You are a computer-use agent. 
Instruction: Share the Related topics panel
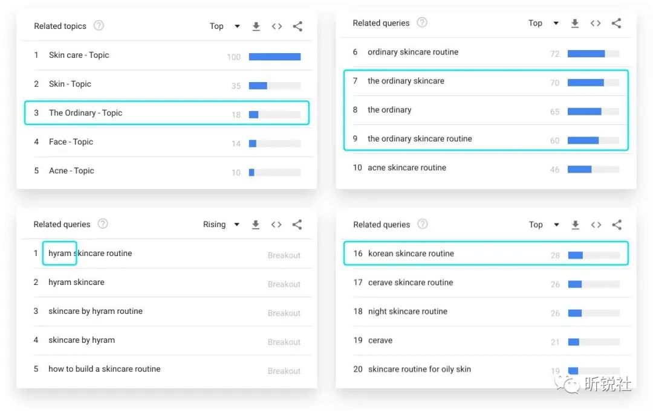click(297, 26)
